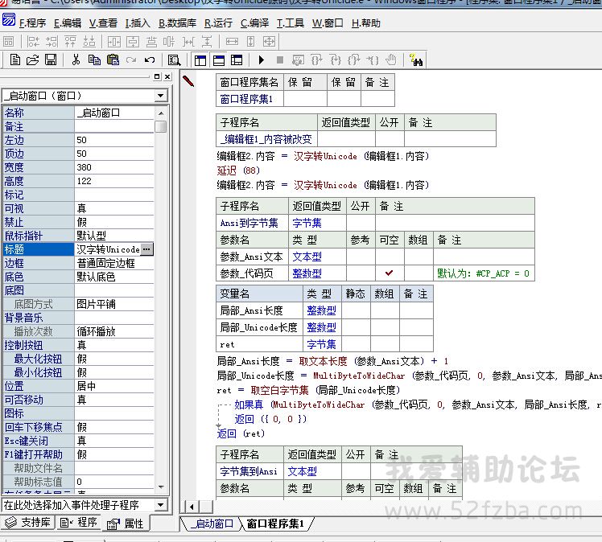
Task: Open C.编译 menu
Action: (x=254, y=23)
